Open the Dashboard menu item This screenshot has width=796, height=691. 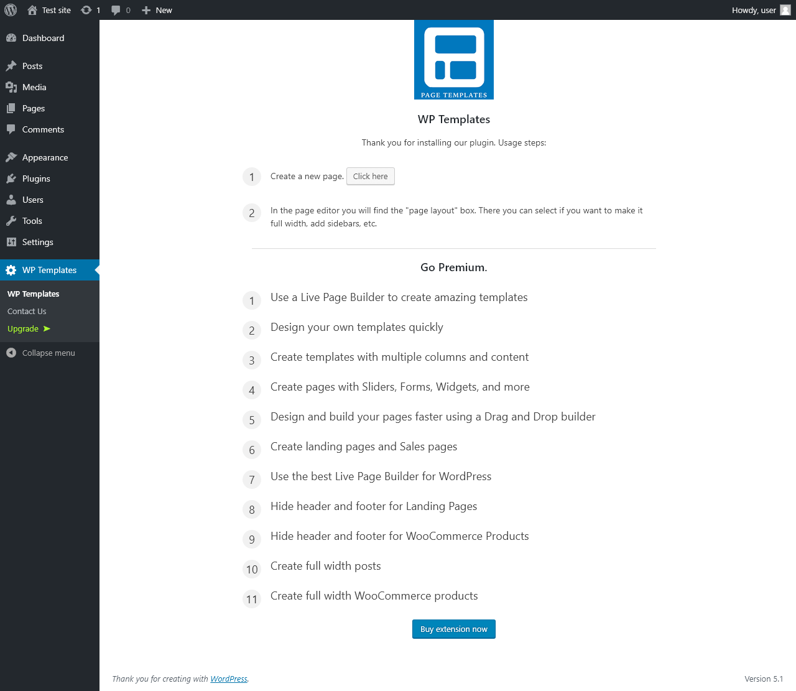[50, 38]
